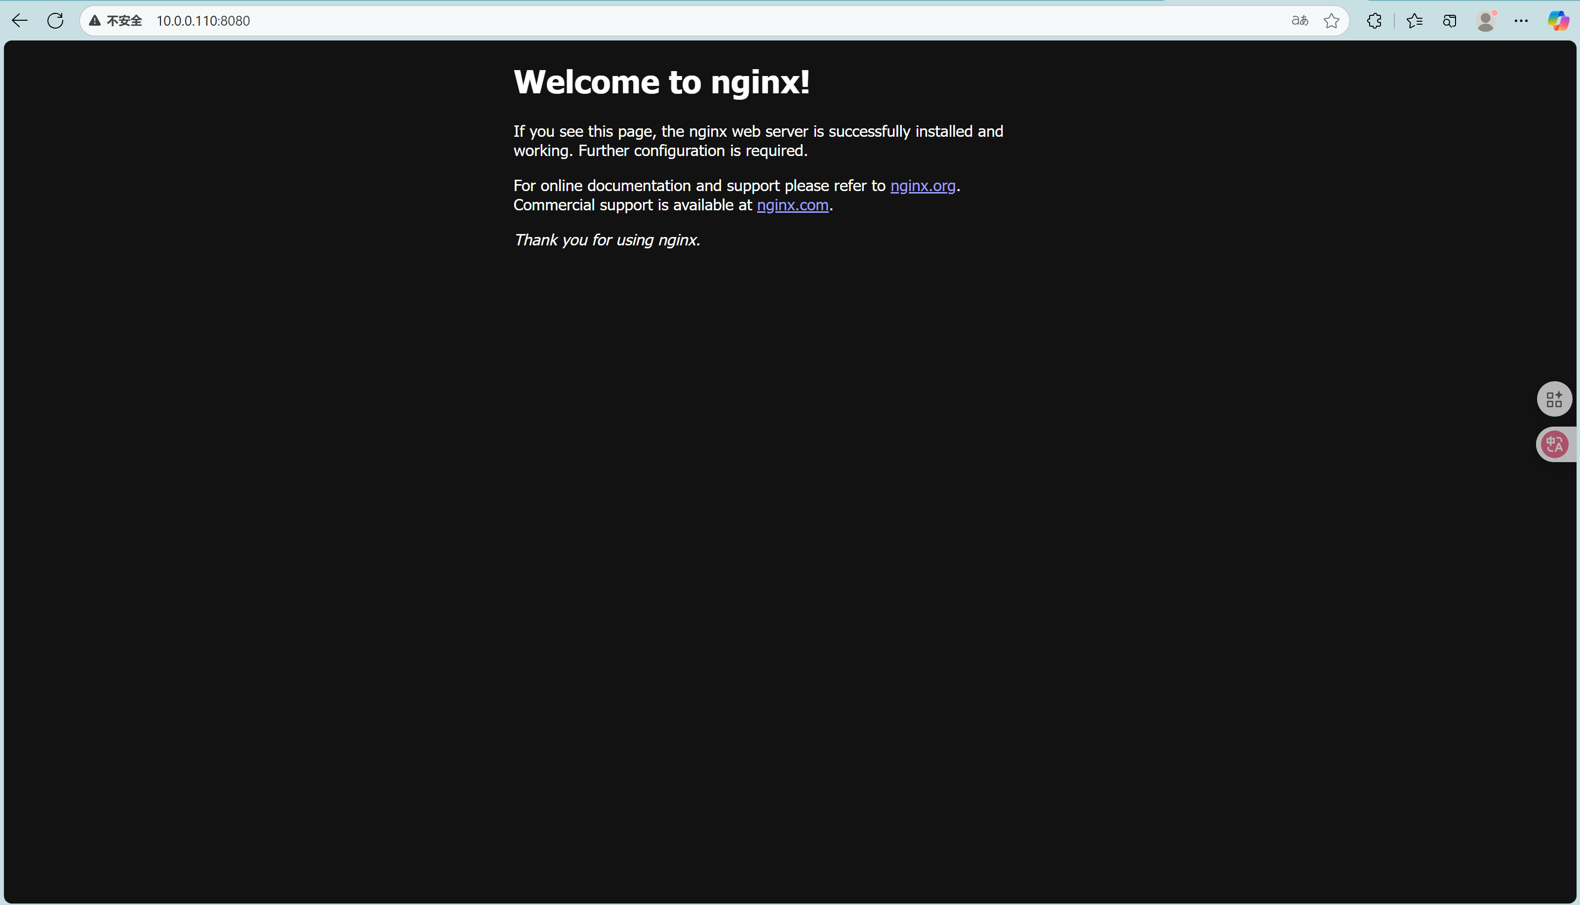Screen dimensions: 1580x905
Task: Open the user profile avatar
Action: click(x=1486, y=21)
